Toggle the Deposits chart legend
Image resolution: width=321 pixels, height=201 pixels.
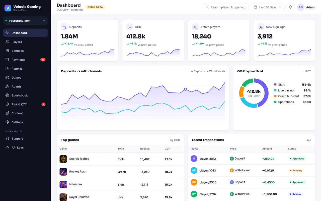[x=198, y=71]
